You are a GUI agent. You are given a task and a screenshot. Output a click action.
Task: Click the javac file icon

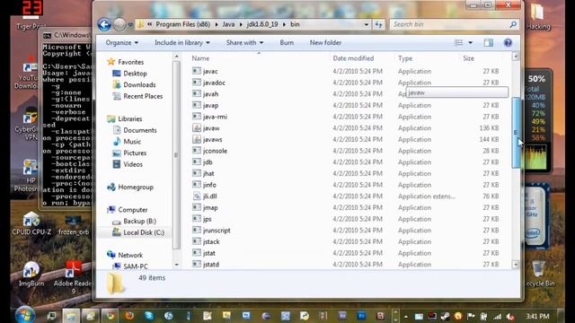(x=197, y=71)
